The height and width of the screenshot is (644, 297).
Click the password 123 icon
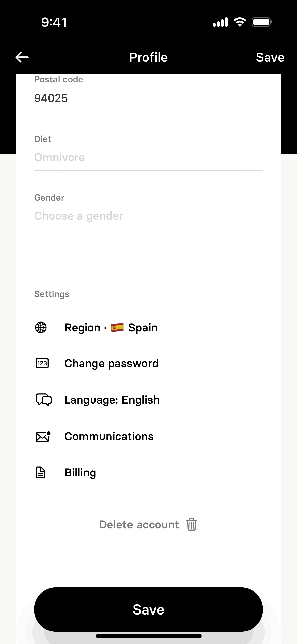(x=42, y=363)
